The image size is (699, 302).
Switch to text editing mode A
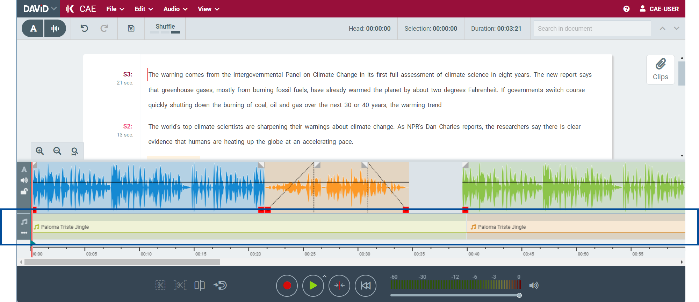click(33, 28)
